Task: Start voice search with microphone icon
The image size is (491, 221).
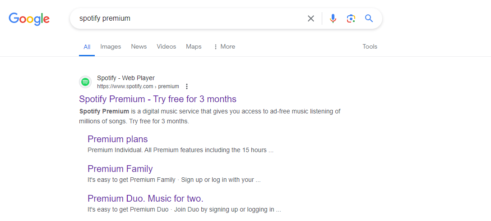Action: point(333,18)
